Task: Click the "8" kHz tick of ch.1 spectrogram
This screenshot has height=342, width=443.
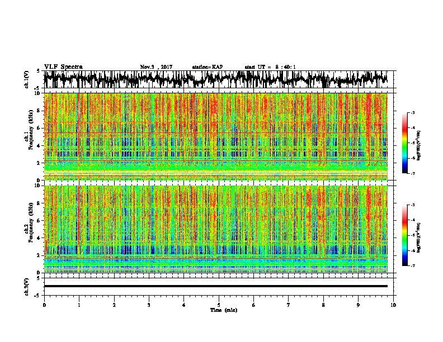Action: tap(39, 111)
